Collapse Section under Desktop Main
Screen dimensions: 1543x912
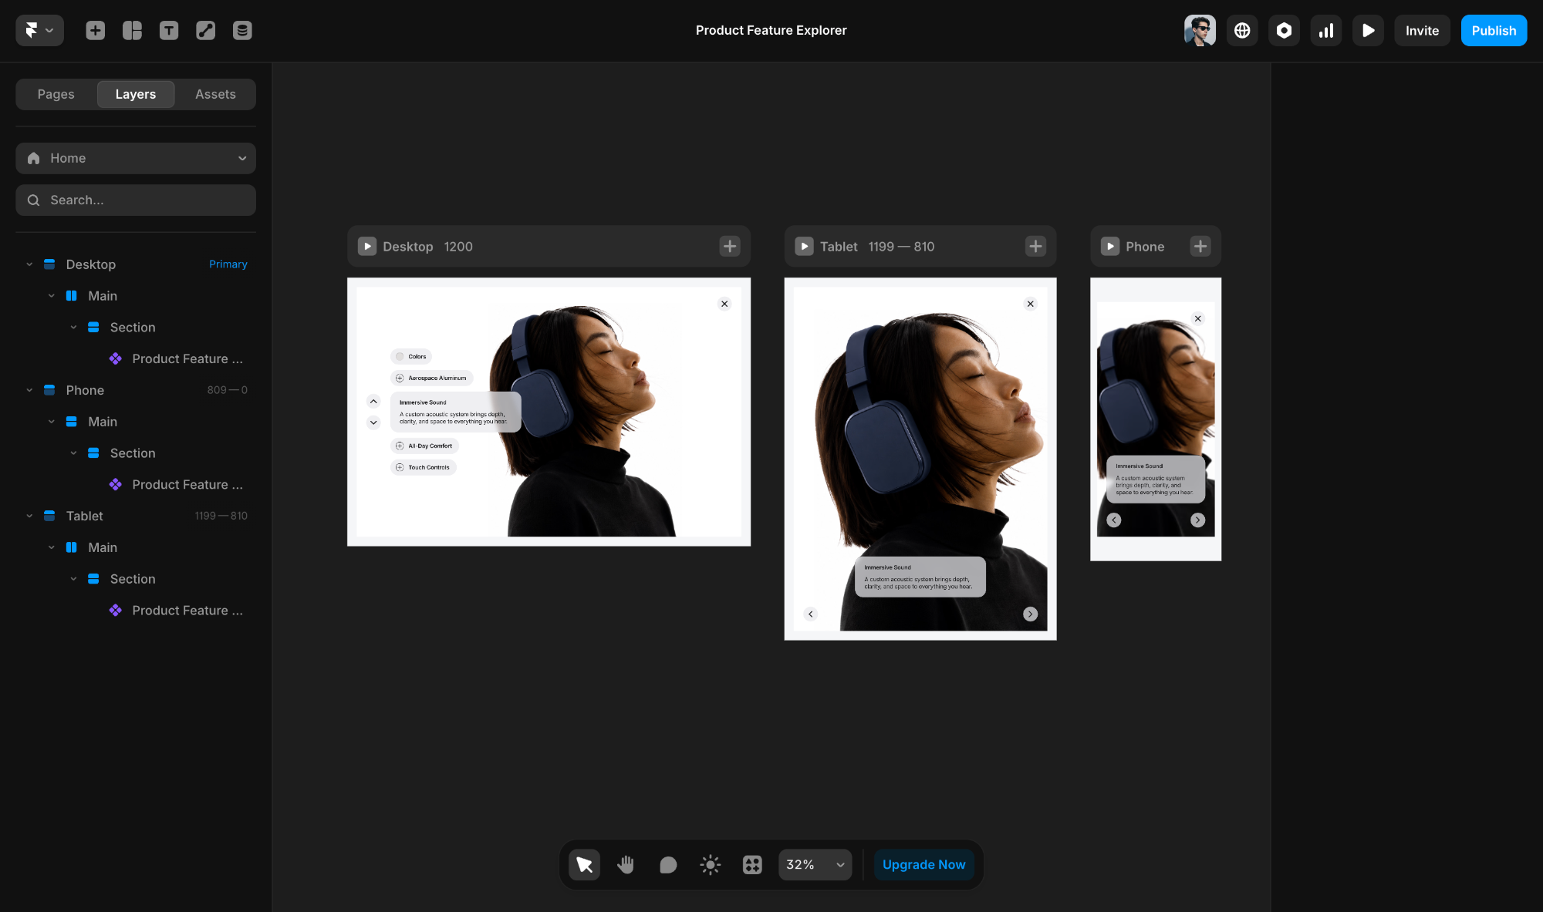coord(73,328)
